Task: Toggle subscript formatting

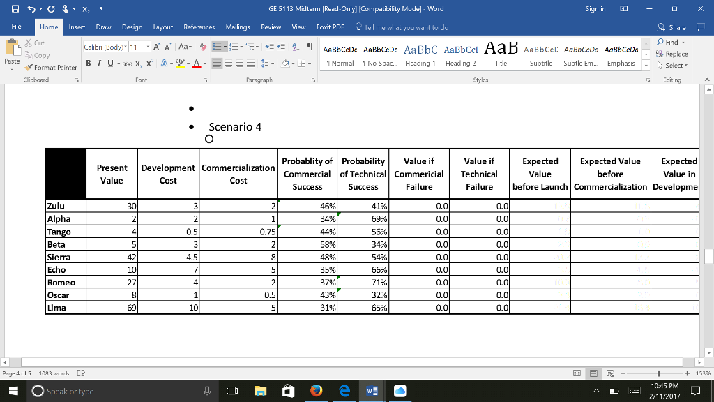Action: (139, 64)
